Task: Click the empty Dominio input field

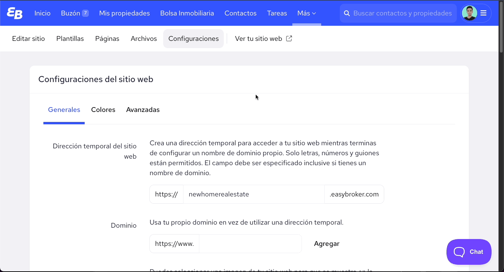Action: [250, 243]
